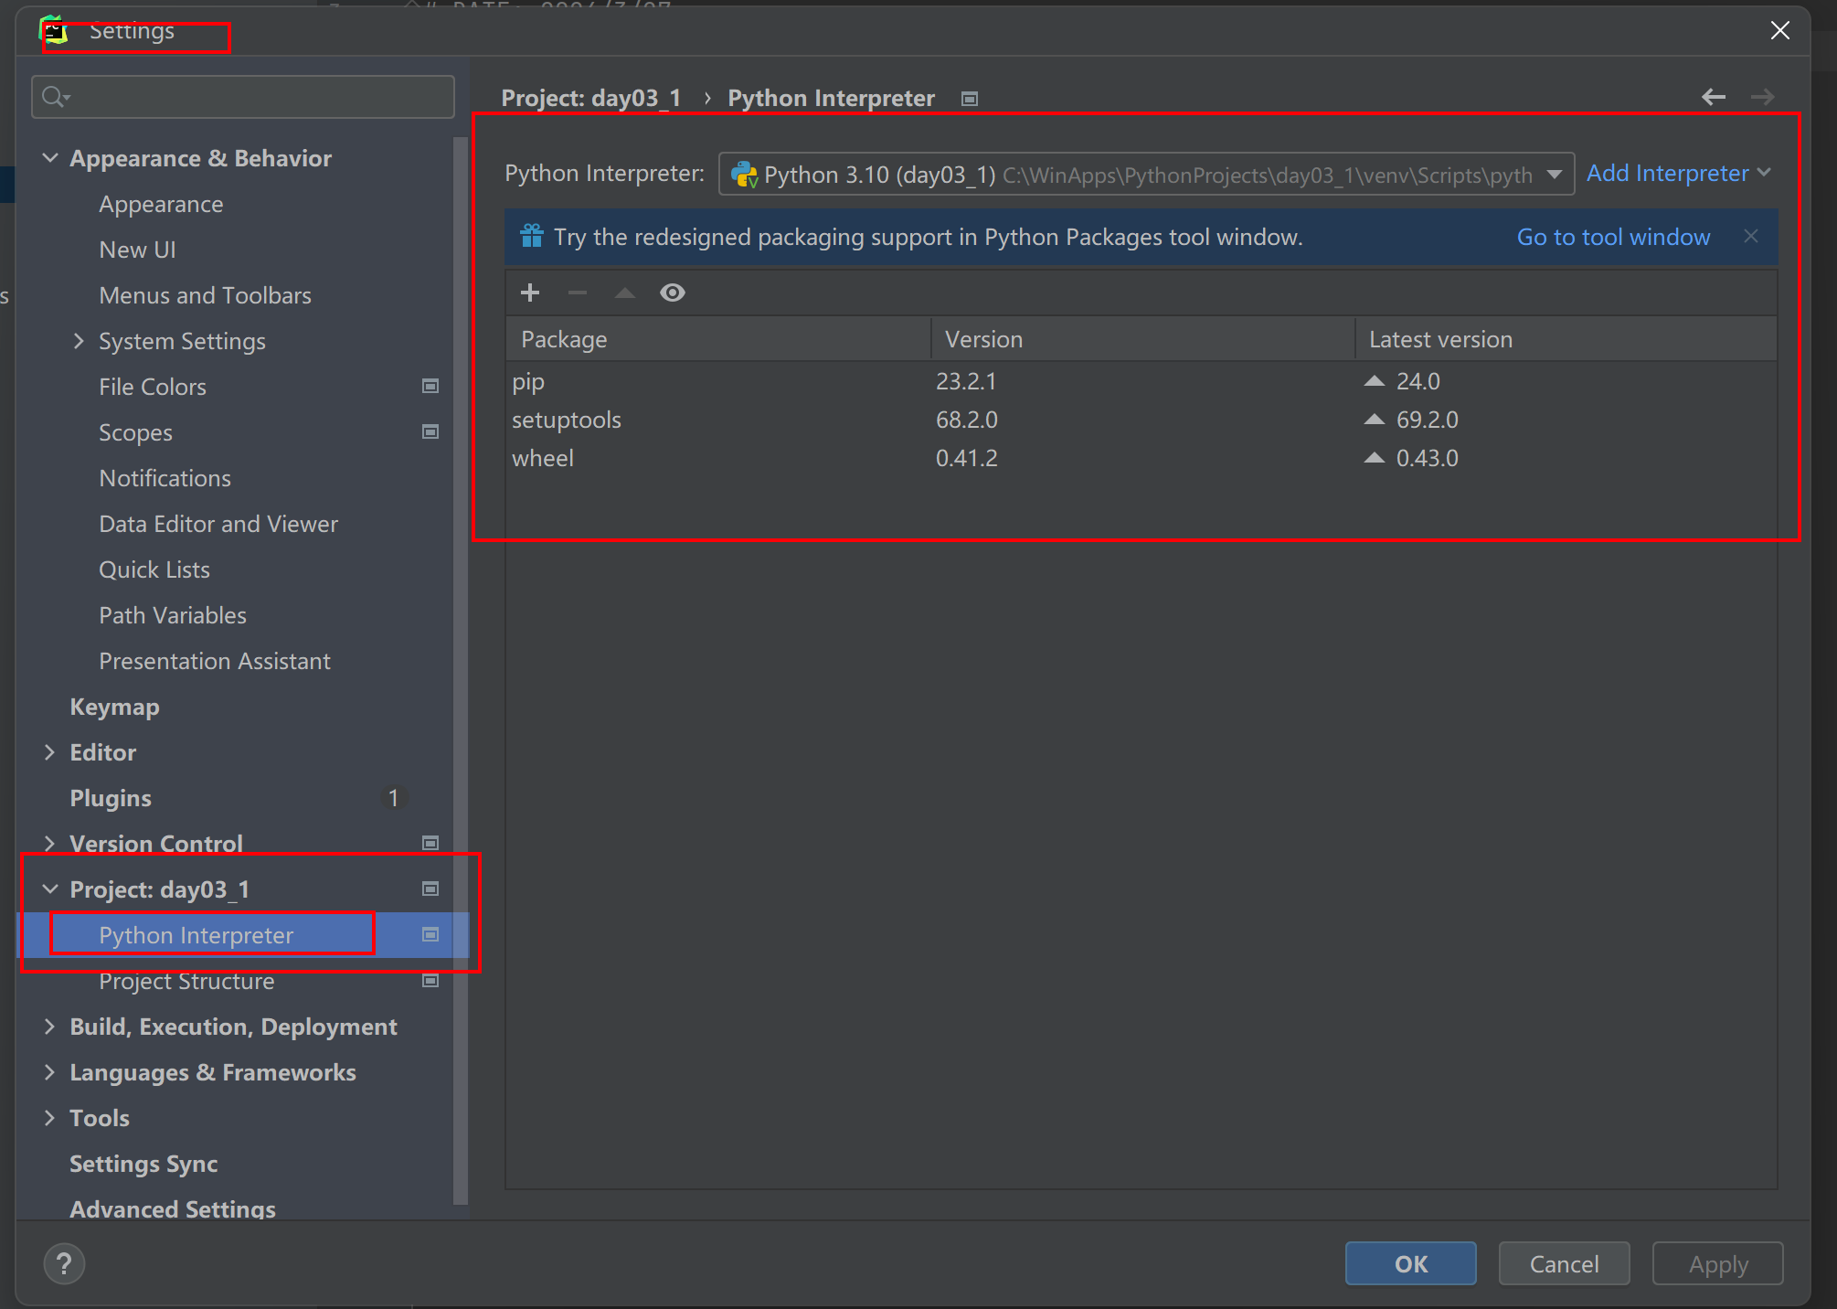This screenshot has width=1837, height=1309.
Task: Collapse the Appearance & Behavior group
Action: coord(50,158)
